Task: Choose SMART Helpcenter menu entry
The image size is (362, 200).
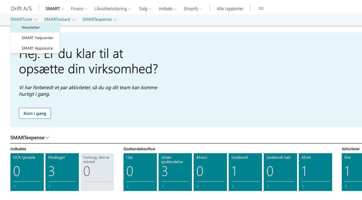Action: coord(38,38)
